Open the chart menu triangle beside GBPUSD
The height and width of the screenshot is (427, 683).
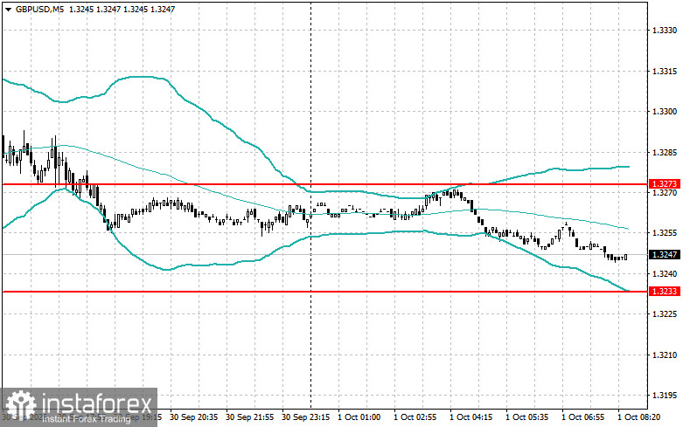point(8,9)
